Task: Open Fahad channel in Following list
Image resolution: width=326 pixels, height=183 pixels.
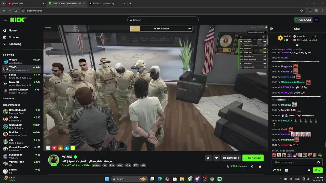Action: click(22, 76)
